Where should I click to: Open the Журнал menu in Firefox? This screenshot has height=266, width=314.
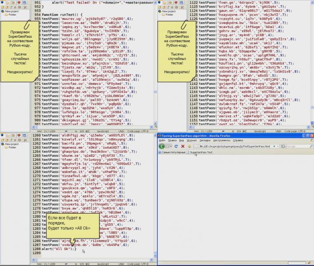[x=192, y=140]
